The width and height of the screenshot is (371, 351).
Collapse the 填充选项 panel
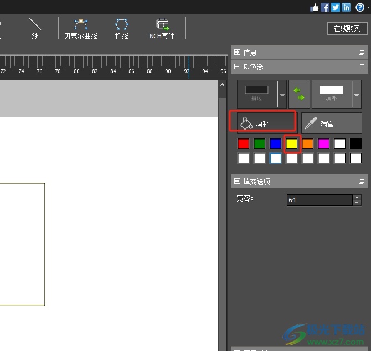(x=238, y=182)
